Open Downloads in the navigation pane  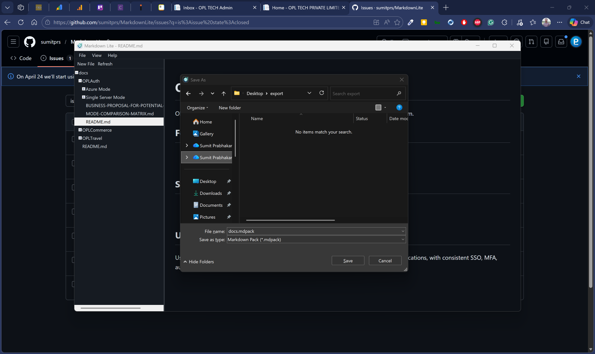click(210, 193)
